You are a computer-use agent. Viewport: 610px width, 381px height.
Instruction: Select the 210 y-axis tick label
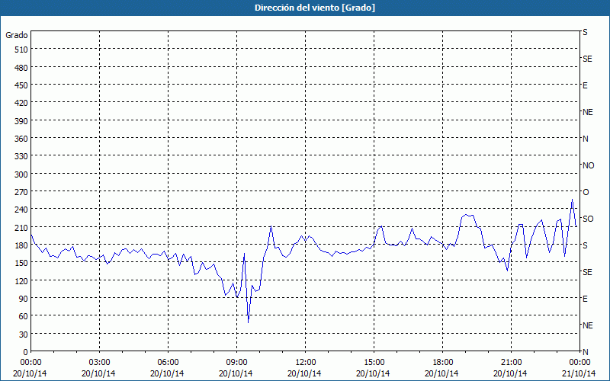pyautogui.click(x=21, y=227)
